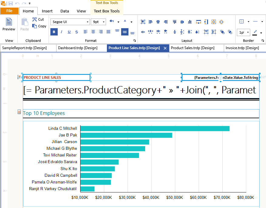Viewport: 266px width, 208px height.
Task: Open the Format group dialog launcher
Action: click(135, 41)
